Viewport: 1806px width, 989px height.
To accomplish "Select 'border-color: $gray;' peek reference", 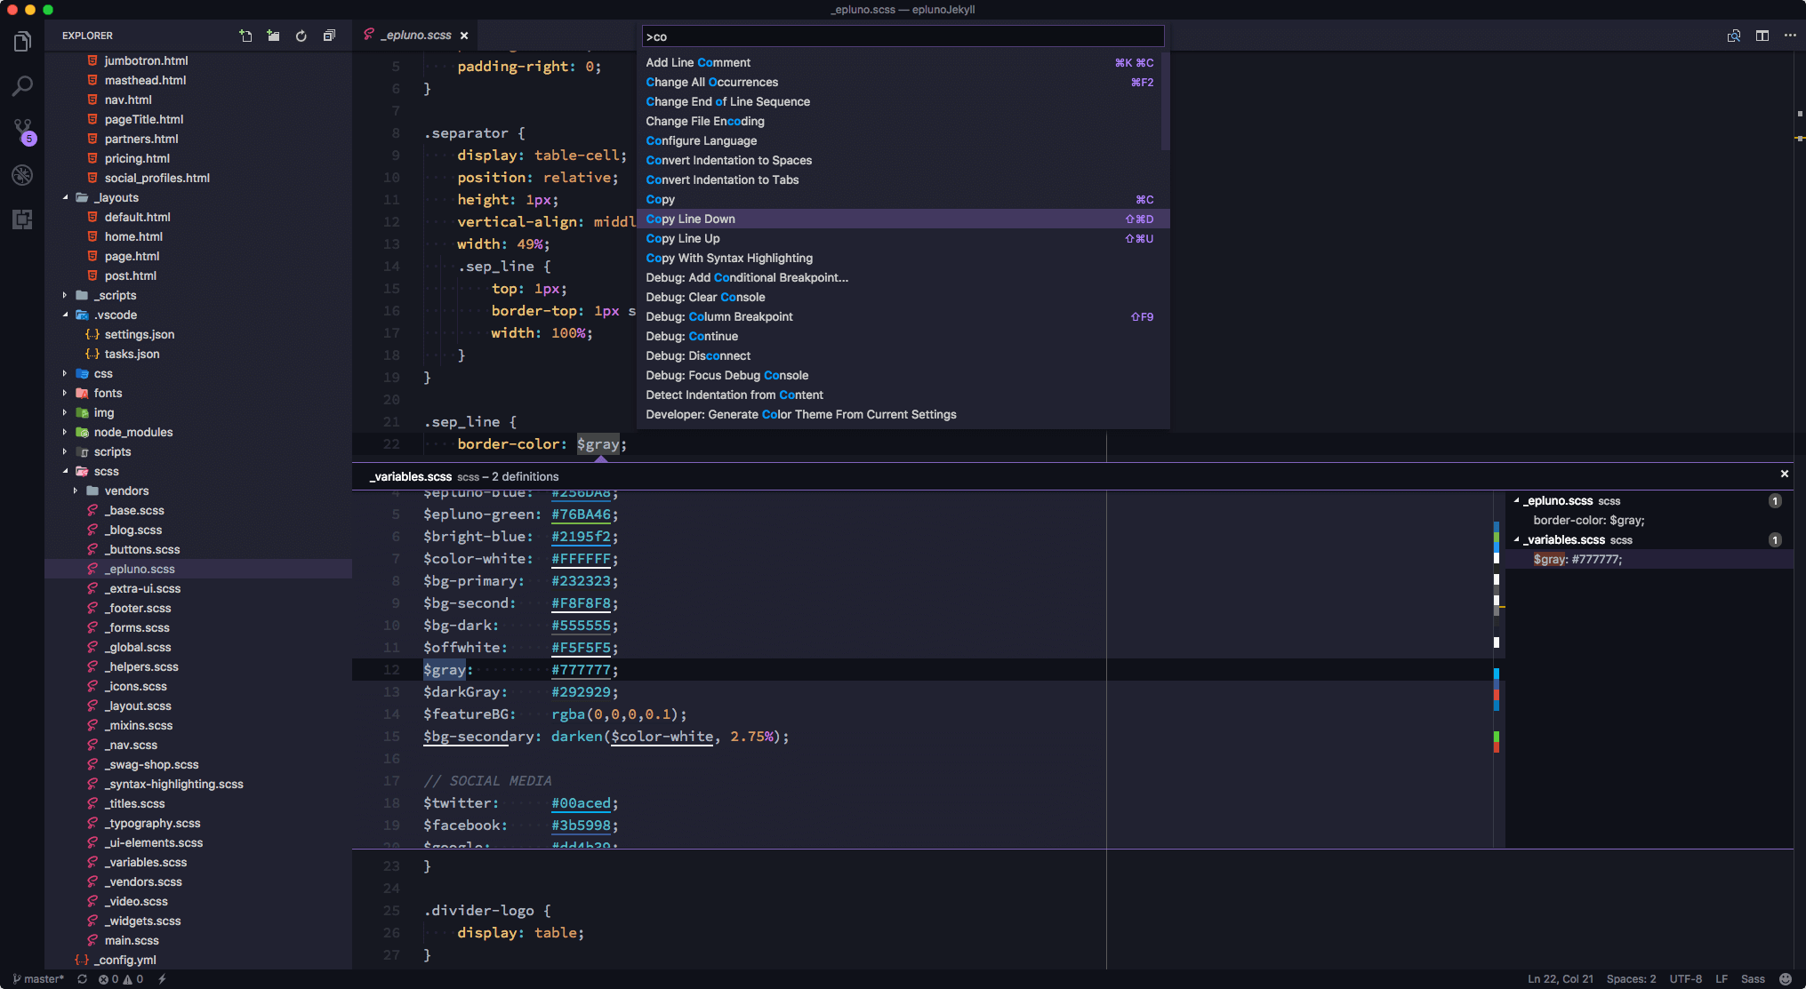I will [x=1588, y=521].
